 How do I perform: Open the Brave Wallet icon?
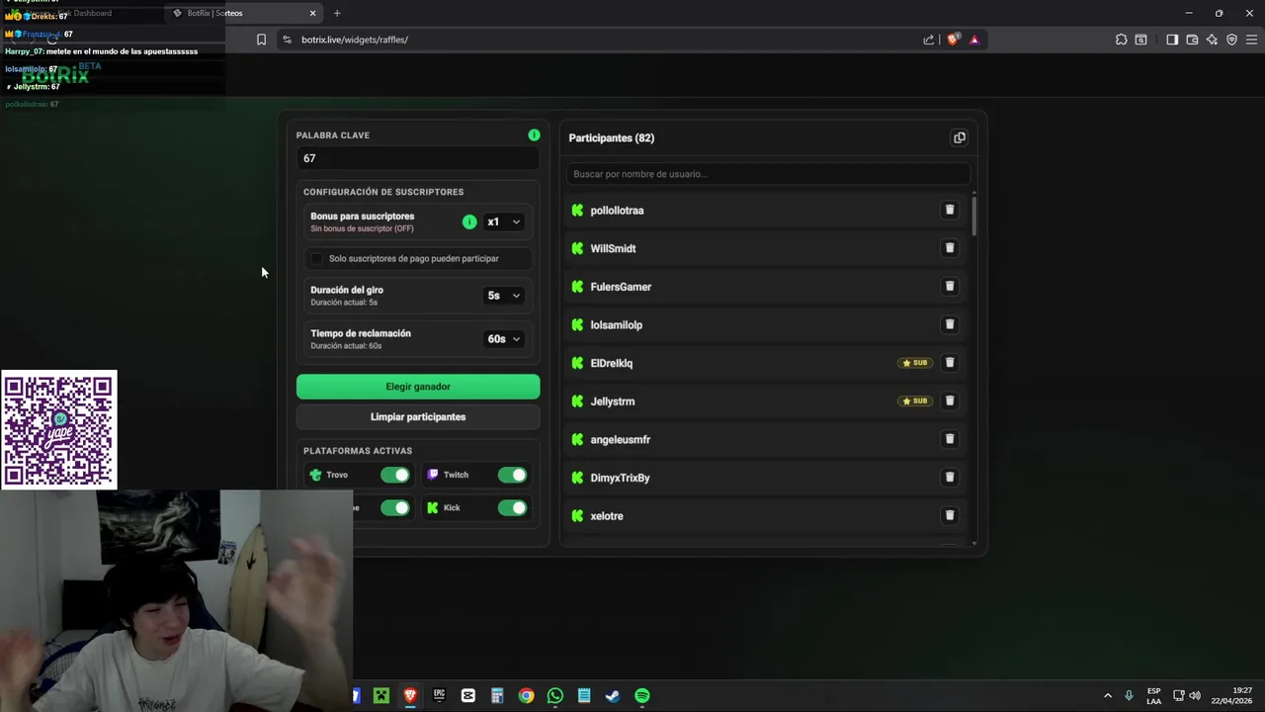click(1192, 40)
